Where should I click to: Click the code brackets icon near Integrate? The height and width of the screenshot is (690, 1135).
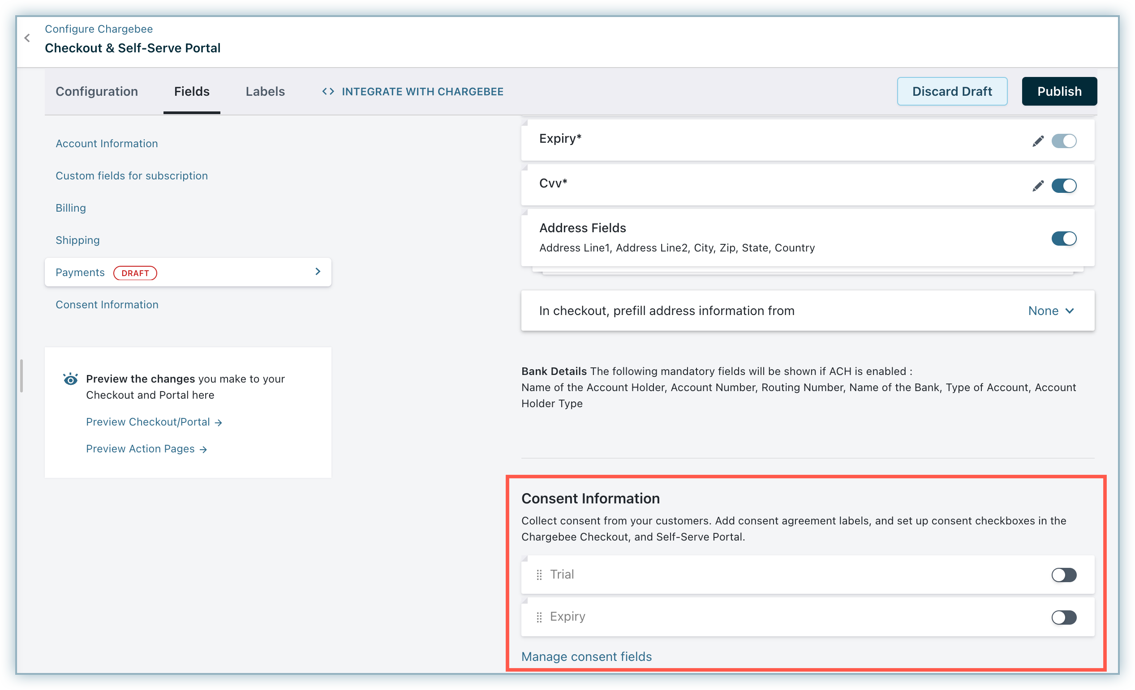click(328, 92)
